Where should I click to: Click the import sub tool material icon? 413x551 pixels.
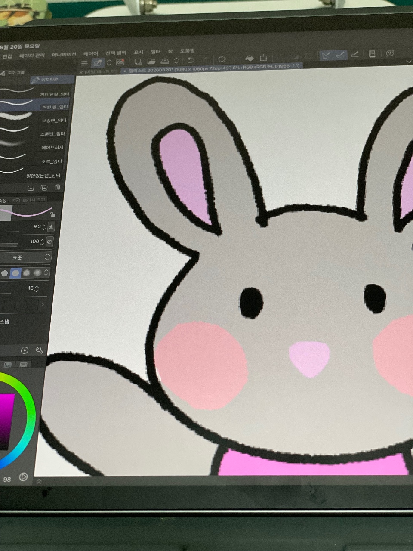click(31, 188)
